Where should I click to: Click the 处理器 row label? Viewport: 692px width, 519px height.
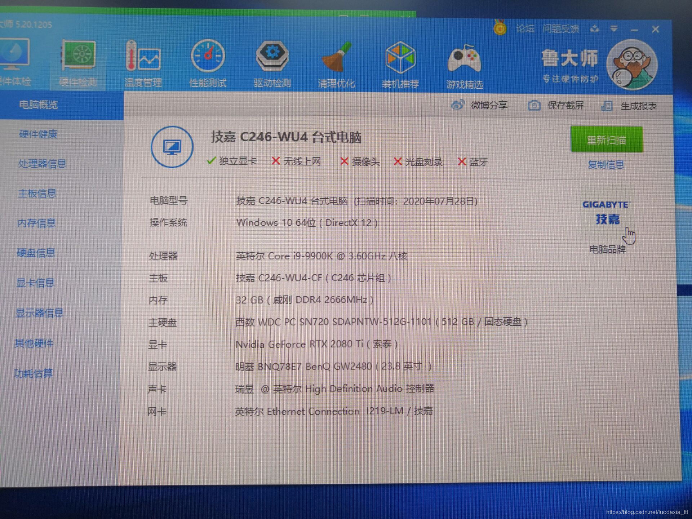pyautogui.click(x=163, y=256)
